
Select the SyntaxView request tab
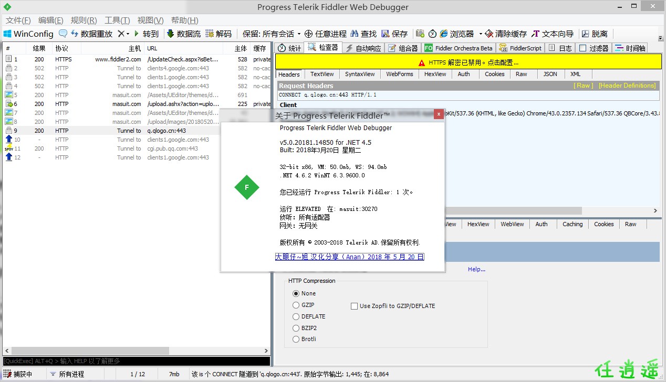(360, 74)
